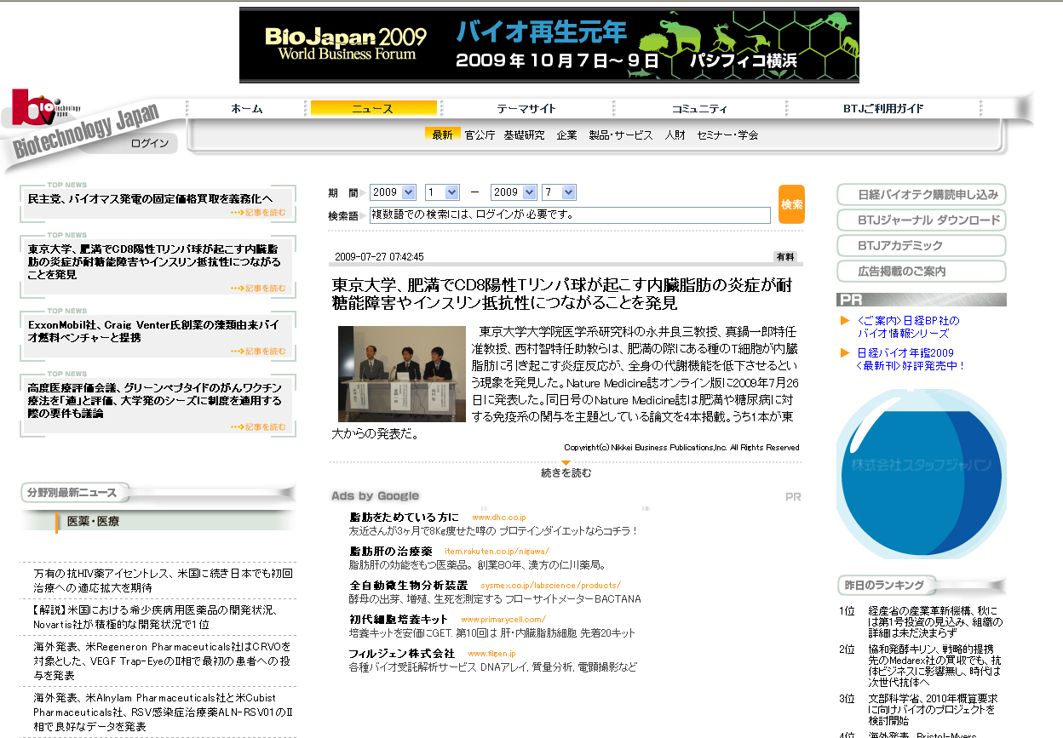Click the 検索語 search text field
The image size is (1063, 738).
[x=570, y=215]
